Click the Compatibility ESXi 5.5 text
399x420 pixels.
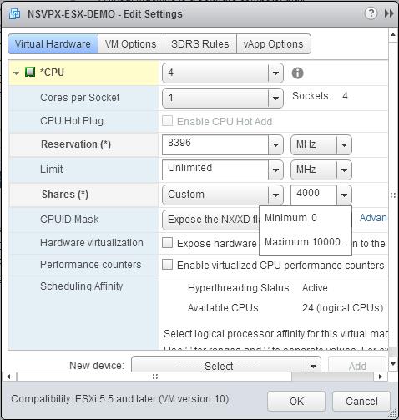point(119,399)
